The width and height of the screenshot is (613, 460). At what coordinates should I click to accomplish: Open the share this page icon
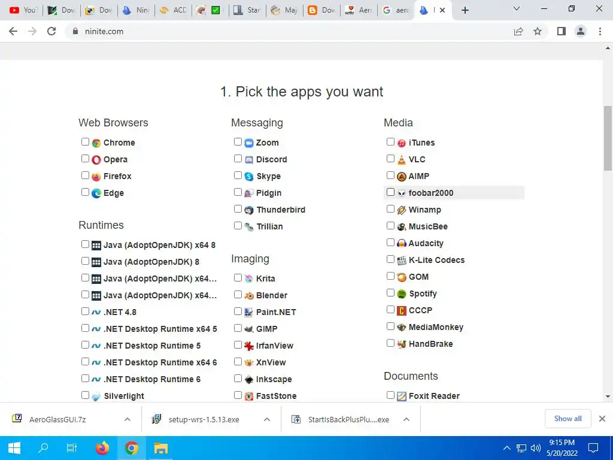(518, 31)
